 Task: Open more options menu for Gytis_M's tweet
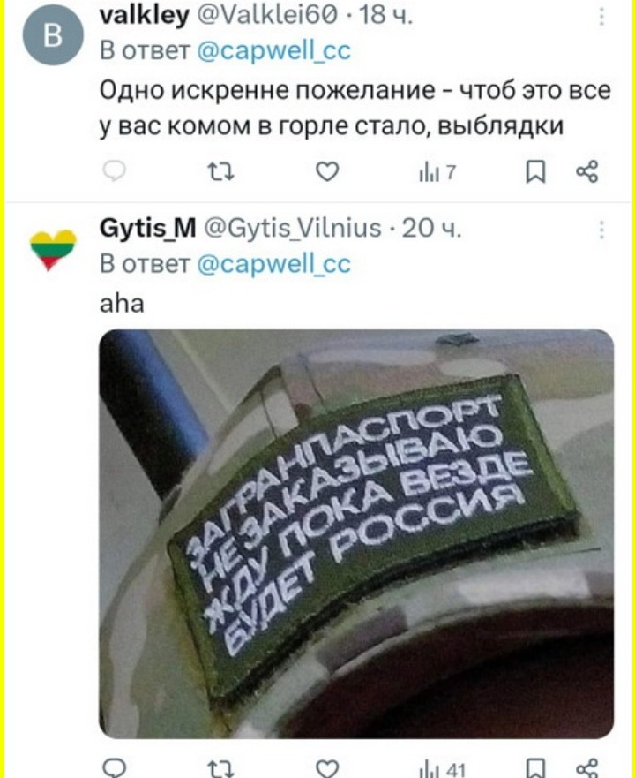(601, 230)
